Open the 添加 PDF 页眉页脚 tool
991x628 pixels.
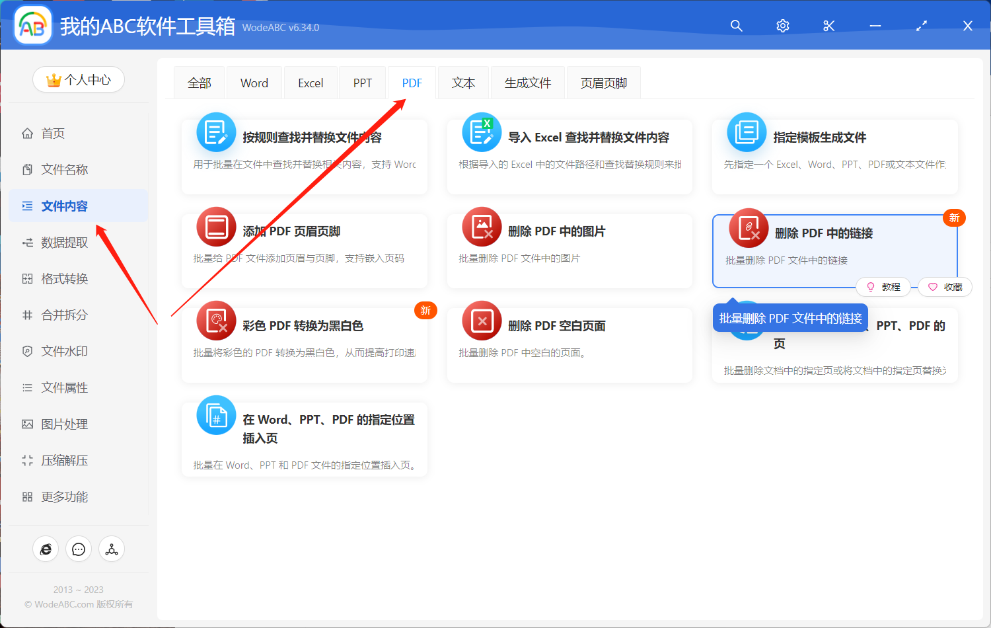(304, 251)
